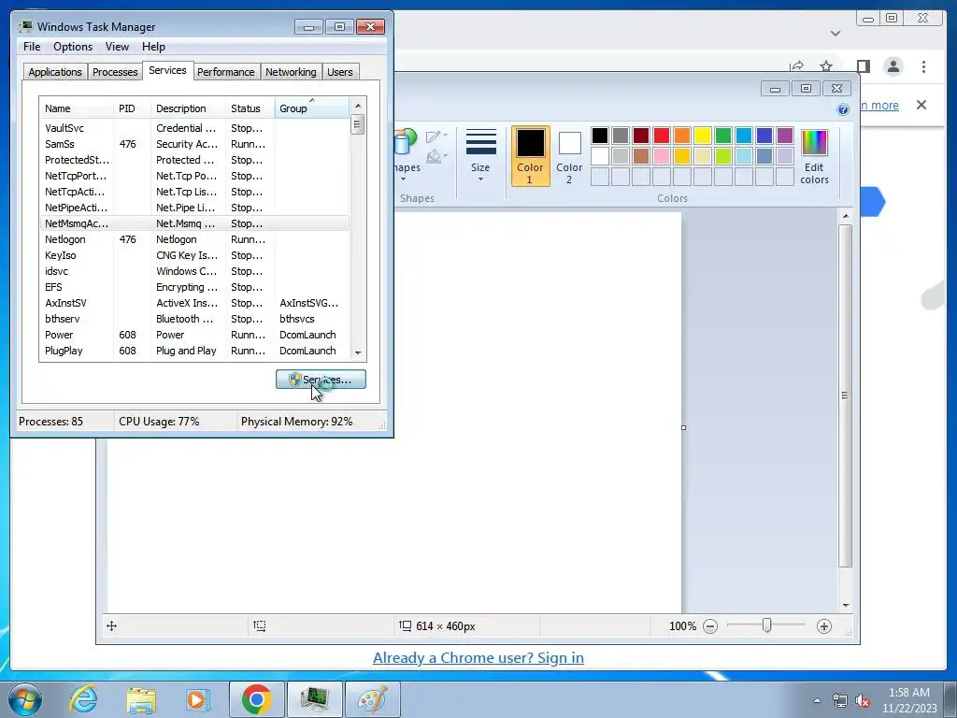The image size is (957, 718).
Task: Switch to Processes tab
Action: click(115, 72)
